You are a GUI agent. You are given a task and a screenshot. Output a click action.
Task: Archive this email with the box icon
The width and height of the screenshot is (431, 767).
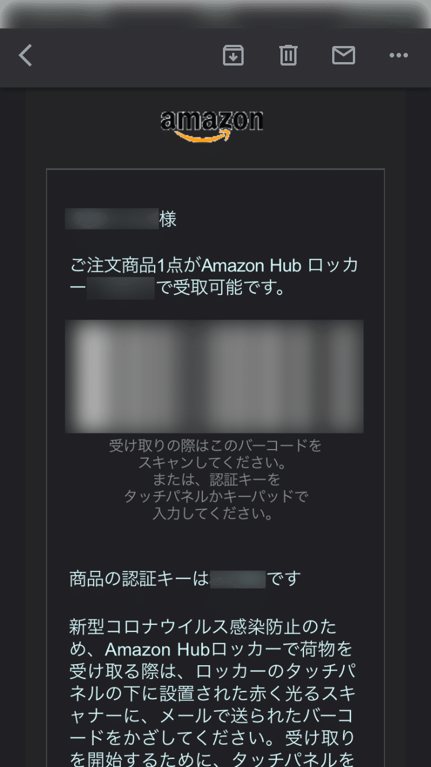click(233, 56)
